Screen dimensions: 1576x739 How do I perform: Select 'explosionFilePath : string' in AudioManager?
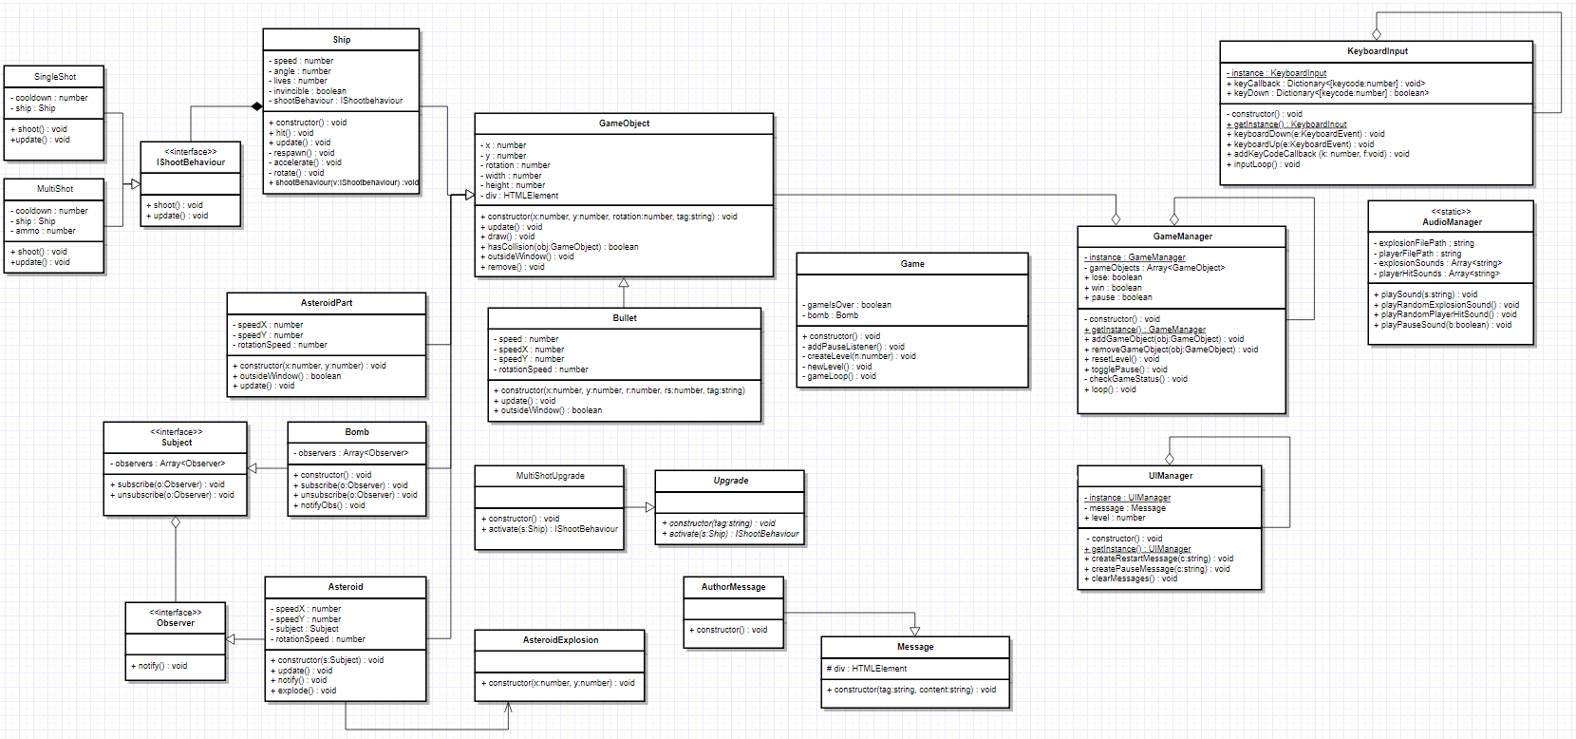(1424, 243)
